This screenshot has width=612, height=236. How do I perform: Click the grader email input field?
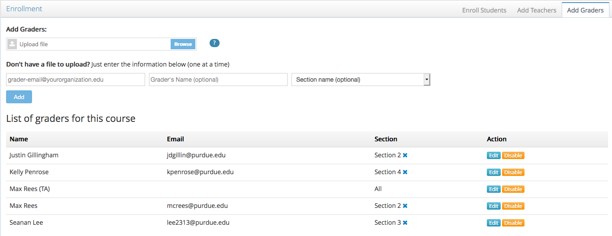(x=75, y=80)
